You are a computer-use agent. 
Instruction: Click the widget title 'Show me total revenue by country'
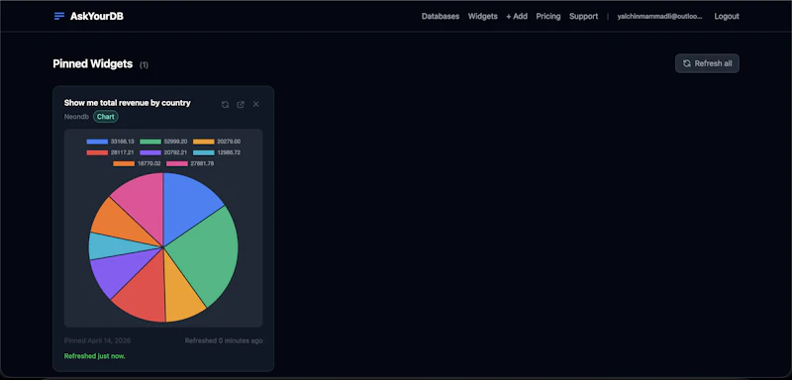coord(128,103)
